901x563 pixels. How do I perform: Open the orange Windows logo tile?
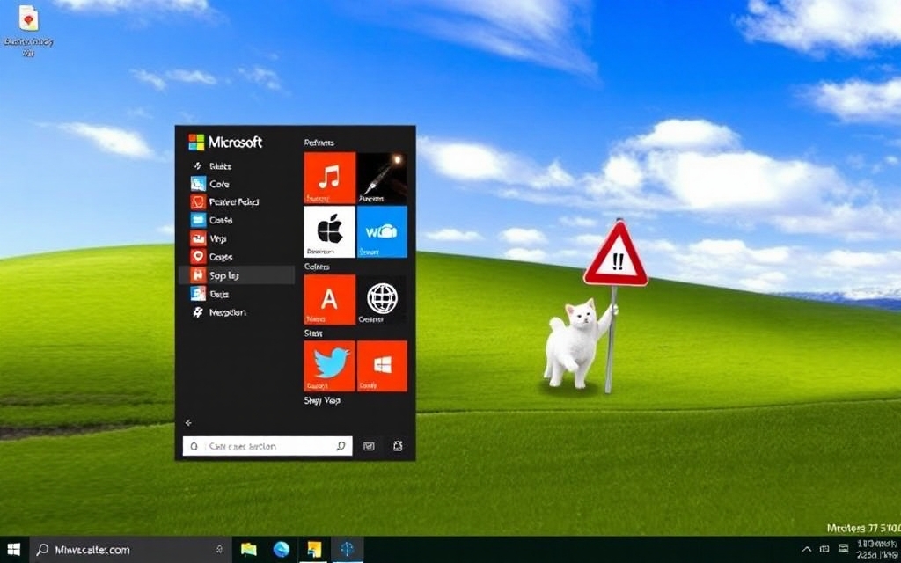(x=382, y=366)
